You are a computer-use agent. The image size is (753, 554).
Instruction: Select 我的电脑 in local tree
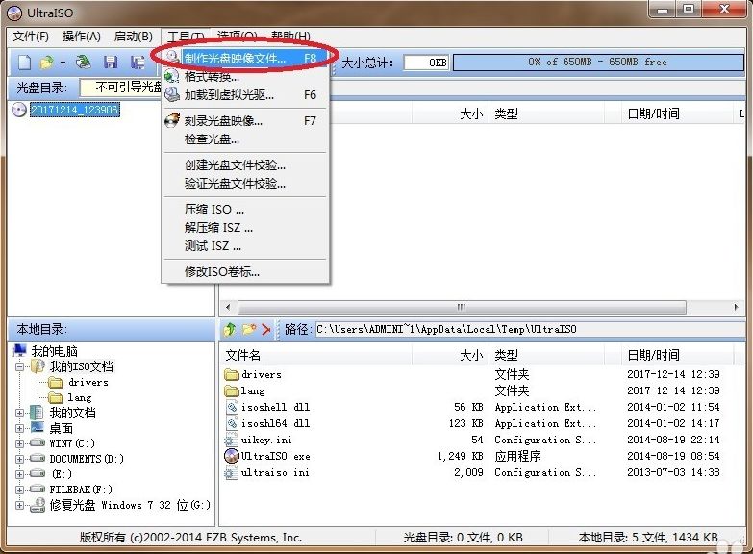(54, 351)
